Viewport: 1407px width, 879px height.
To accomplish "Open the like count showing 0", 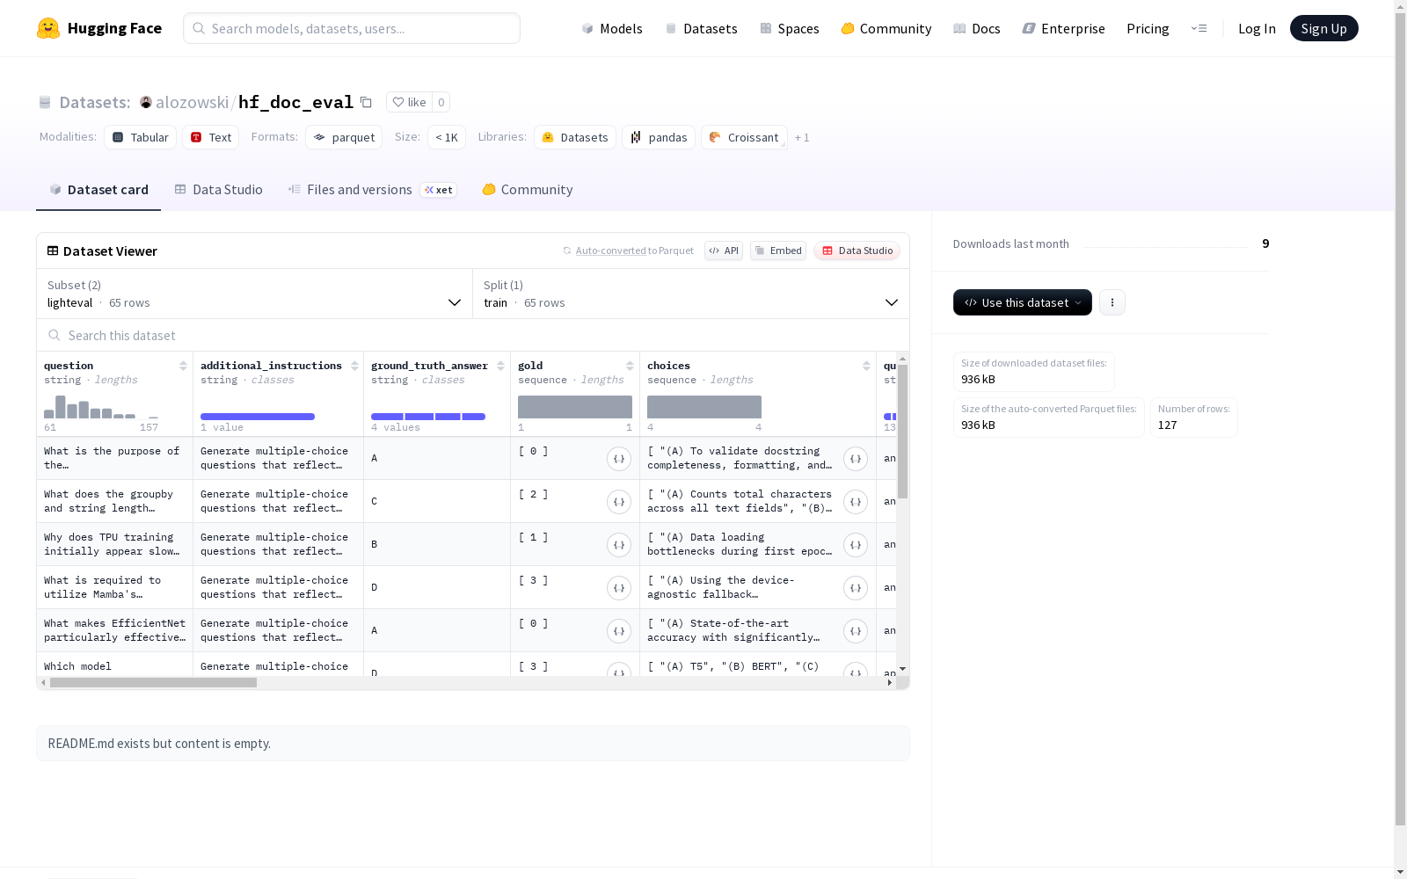I will (x=441, y=102).
